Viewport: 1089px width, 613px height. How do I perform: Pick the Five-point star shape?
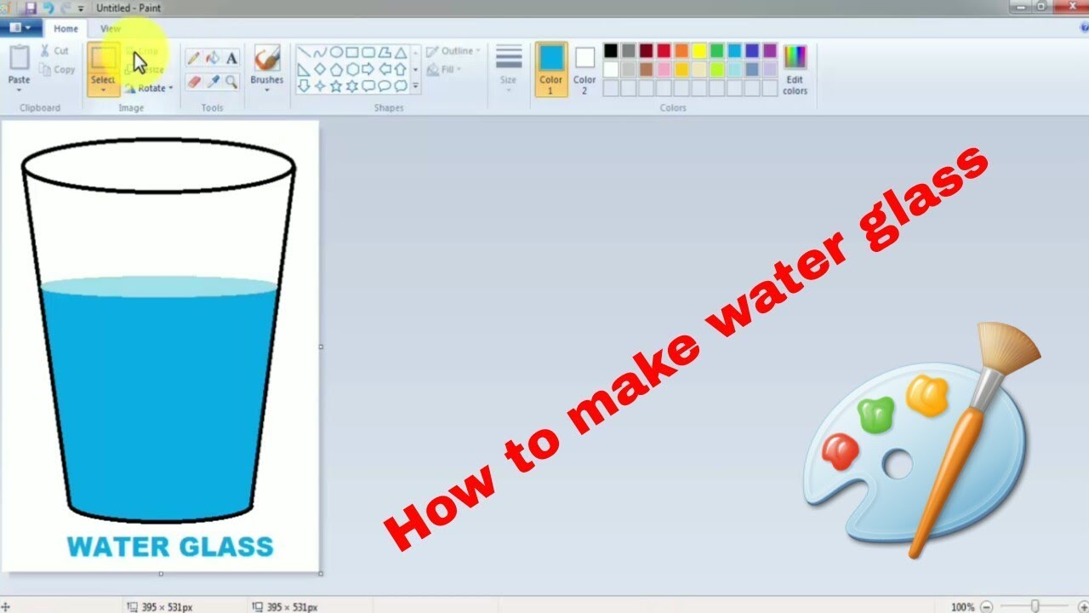pyautogui.click(x=336, y=85)
